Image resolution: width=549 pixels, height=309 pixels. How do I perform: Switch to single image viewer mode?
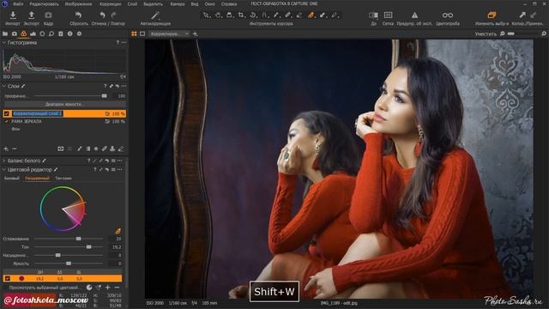(142, 33)
